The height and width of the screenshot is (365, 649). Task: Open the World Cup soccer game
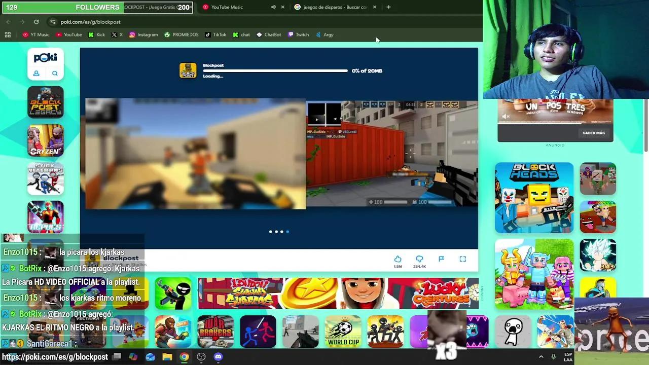coord(343,332)
